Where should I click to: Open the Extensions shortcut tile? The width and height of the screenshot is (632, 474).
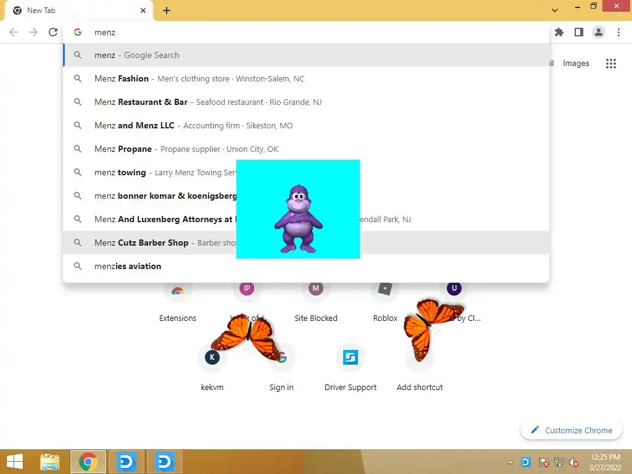tap(178, 302)
